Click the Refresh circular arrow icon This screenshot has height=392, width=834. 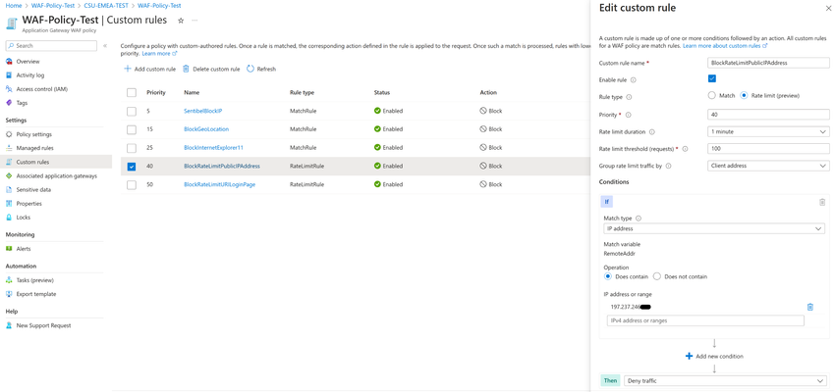coord(250,69)
